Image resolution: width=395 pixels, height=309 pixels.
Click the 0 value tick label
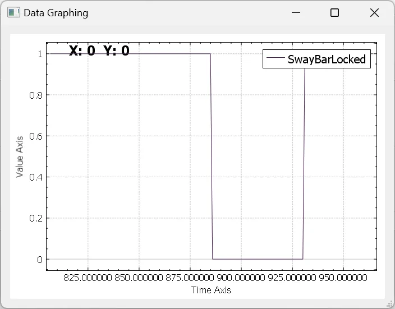[x=40, y=260]
